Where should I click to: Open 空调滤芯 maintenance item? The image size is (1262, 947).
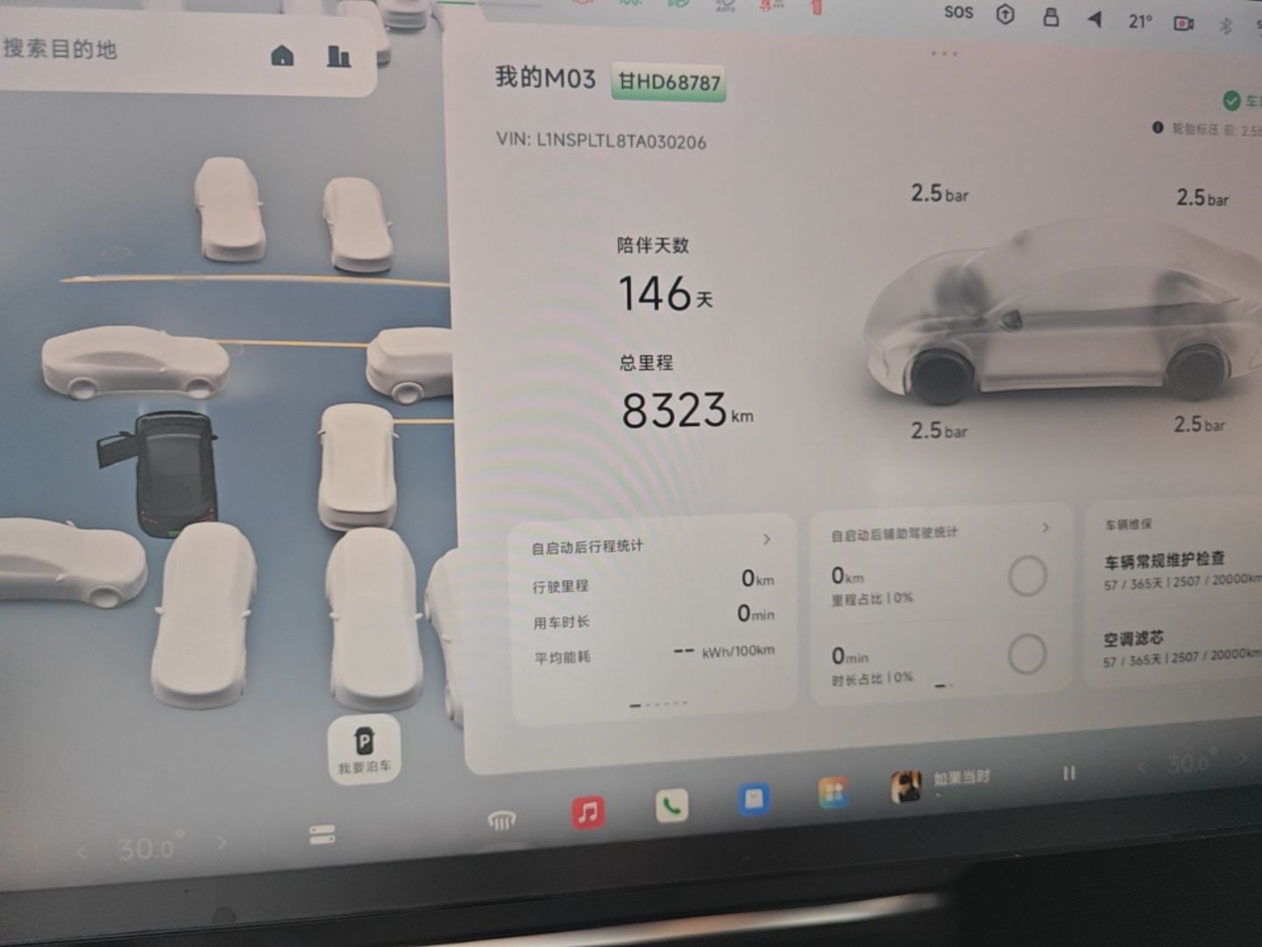(x=1182, y=647)
